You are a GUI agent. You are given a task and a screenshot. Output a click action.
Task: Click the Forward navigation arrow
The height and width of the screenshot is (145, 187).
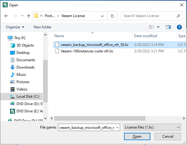tap(15, 16)
